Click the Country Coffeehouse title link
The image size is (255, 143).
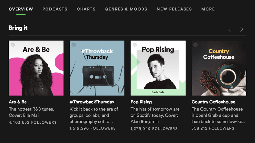click(x=213, y=102)
